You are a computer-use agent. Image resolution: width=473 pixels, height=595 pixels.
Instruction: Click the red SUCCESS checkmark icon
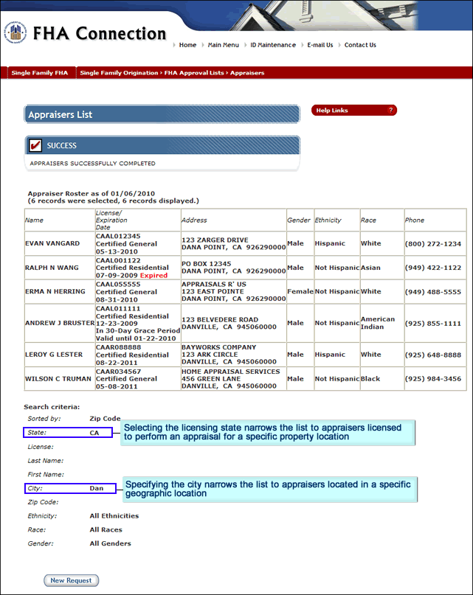coord(35,145)
